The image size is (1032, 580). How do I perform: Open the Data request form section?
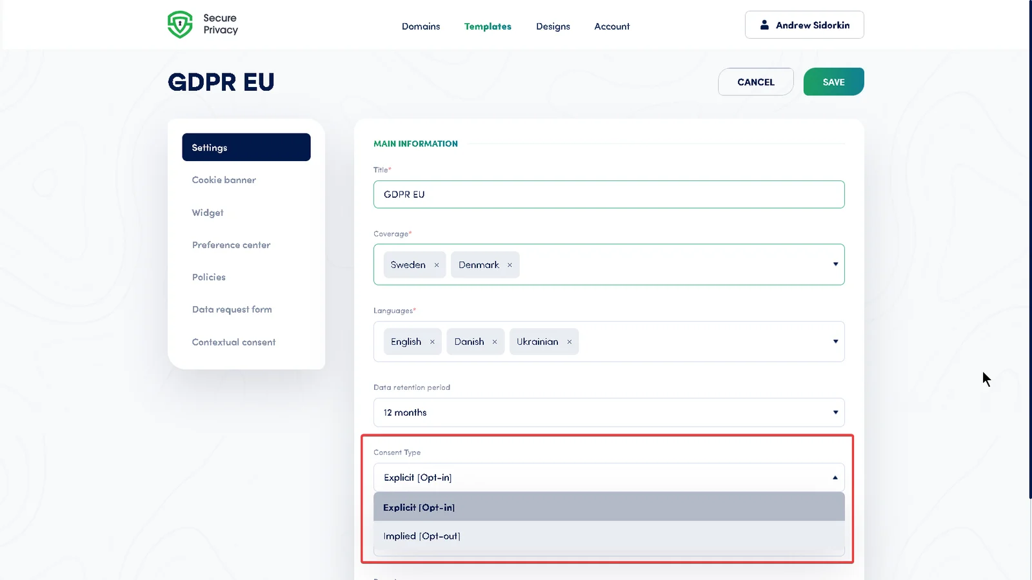tap(232, 309)
